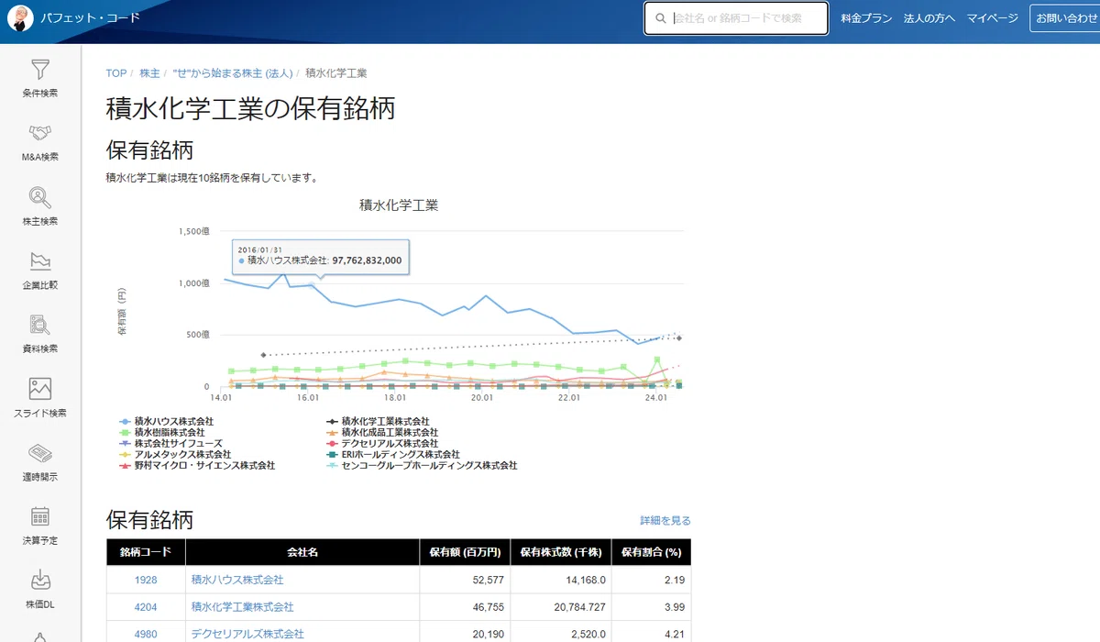
Task: Open the 条件検索 funnel icon
Action: pos(40,70)
